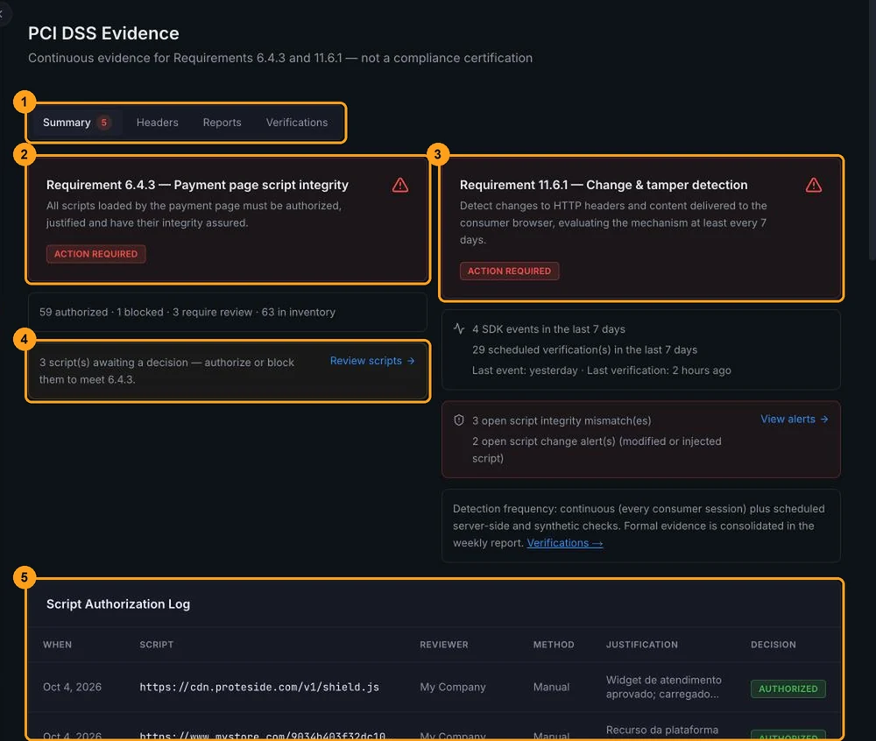Click the DECISION column header
The image size is (876, 741).
click(x=774, y=645)
